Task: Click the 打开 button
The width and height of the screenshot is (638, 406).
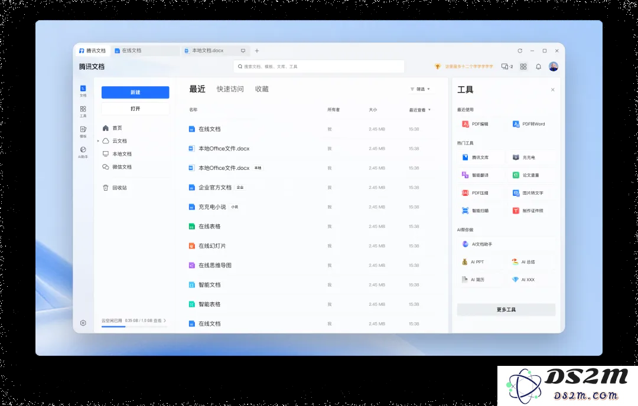Action: (x=135, y=109)
